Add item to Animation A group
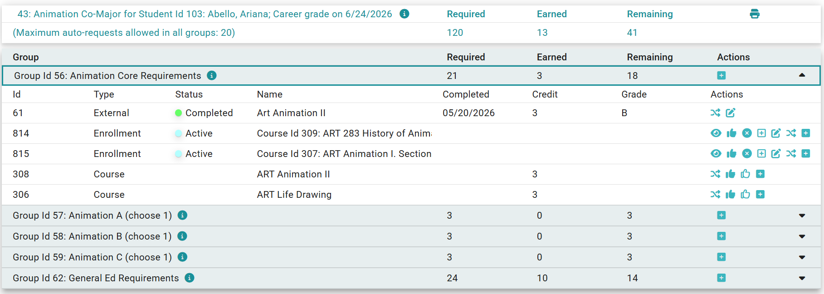 [x=722, y=215]
